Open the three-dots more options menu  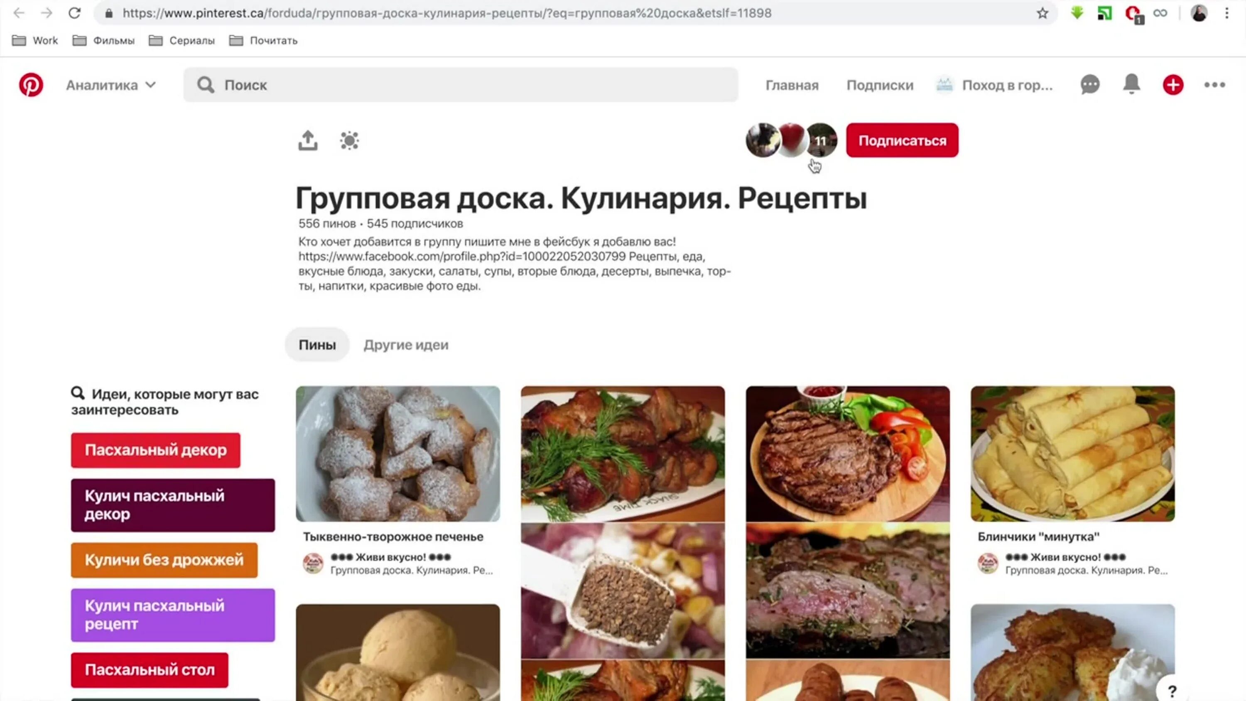coord(1214,85)
